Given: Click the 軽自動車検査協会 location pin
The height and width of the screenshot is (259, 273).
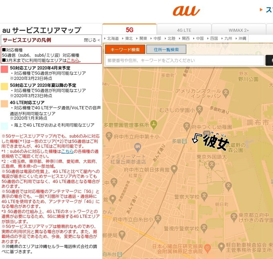Looking at the screenshot, I should [221, 247].
